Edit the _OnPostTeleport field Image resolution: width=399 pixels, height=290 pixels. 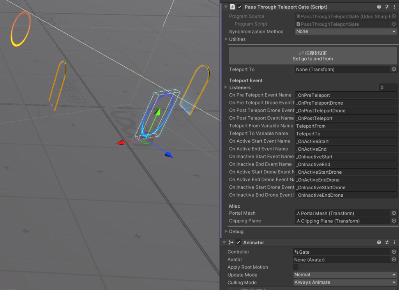click(x=346, y=118)
